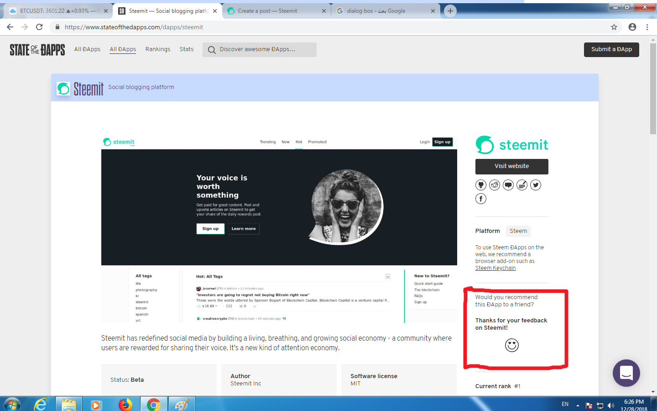This screenshot has height=411, width=657.
Task: Launch Internet Explorer from the taskbar
Action: point(41,404)
